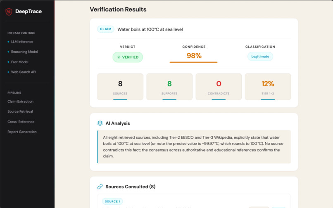Open the Fast Model entry
This screenshot has height=208, width=333.
click(20, 62)
